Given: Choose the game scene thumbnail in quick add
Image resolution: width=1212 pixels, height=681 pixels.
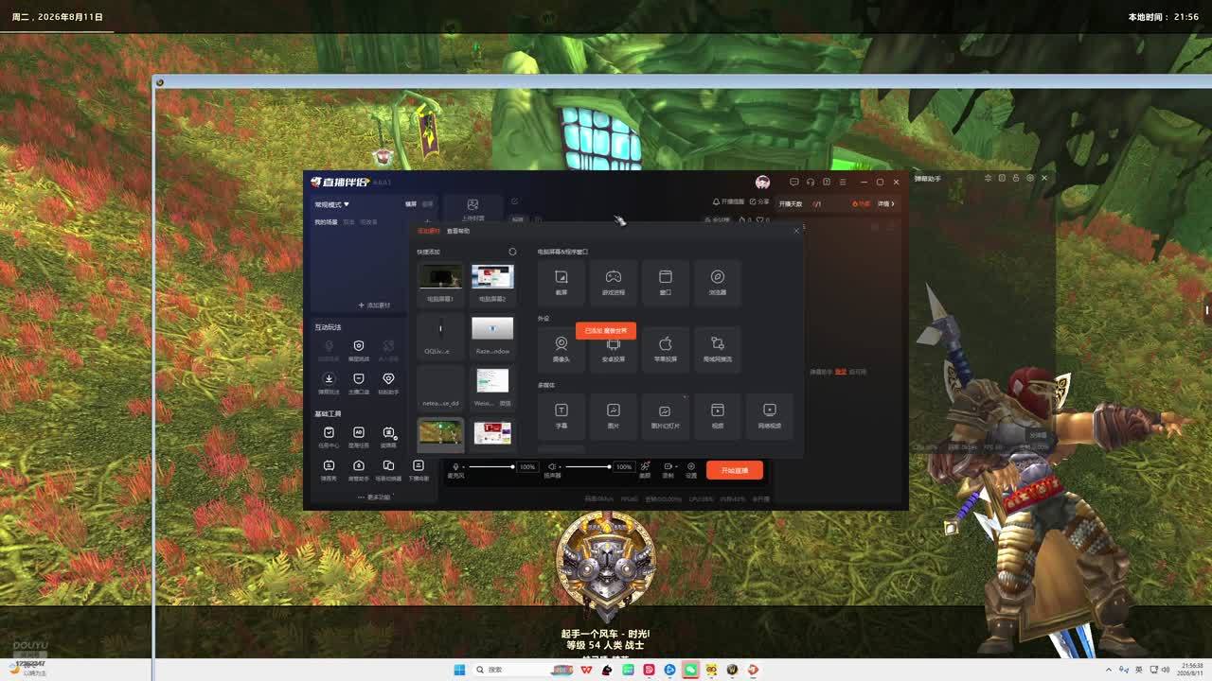Looking at the screenshot, I should pyautogui.click(x=440, y=434).
